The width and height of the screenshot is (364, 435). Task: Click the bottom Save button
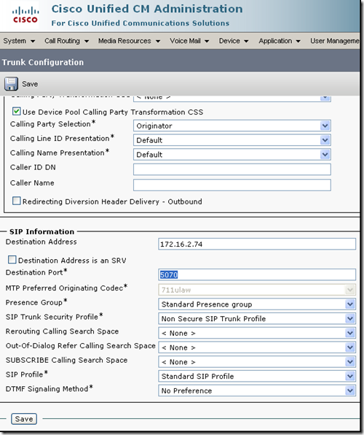click(x=24, y=419)
